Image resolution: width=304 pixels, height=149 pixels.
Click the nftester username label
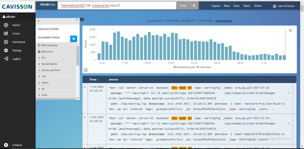click(x=10, y=17)
